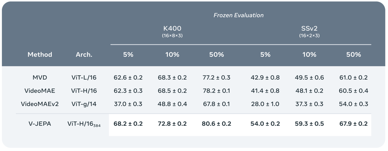Screen dimensions: 388x151
Task: Select the SSv2 dataset column heading
Action: (309, 29)
